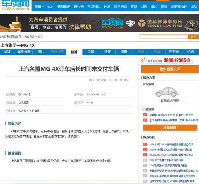The height and width of the screenshot is (184, 199).
Task: Open 经销商点评 in top navigation
Action: tap(179, 6)
